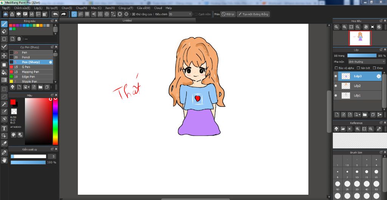The width and height of the screenshot is (387, 200).
Task: Click Tạo một đường thẳng button
Action: click(x=253, y=14)
